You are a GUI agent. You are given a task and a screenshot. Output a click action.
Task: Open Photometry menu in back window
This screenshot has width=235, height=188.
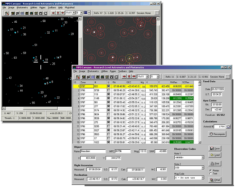tap(22, 7)
